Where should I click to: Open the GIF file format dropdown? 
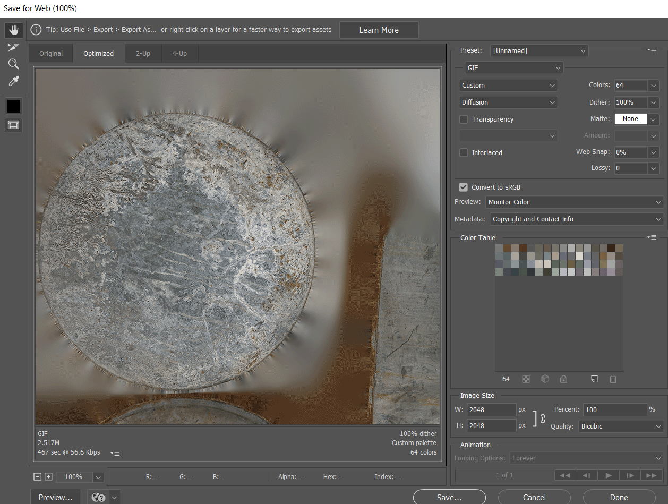(513, 68)
